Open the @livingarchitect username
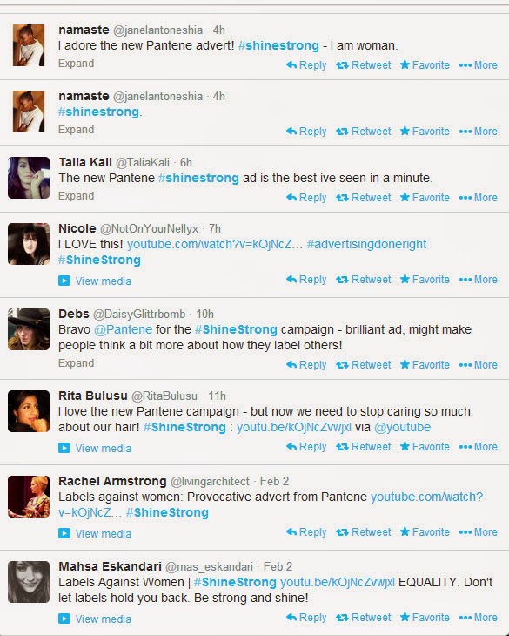The width and height of the screenshot is (509, 636). coord(210,482)
